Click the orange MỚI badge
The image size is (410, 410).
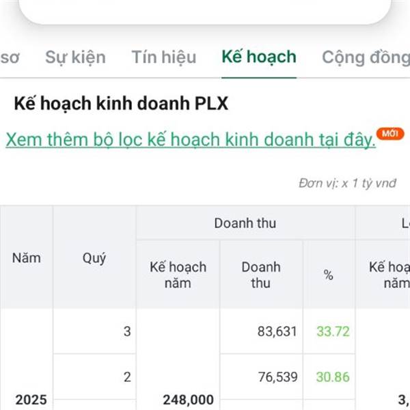click(x=389, y=134)
